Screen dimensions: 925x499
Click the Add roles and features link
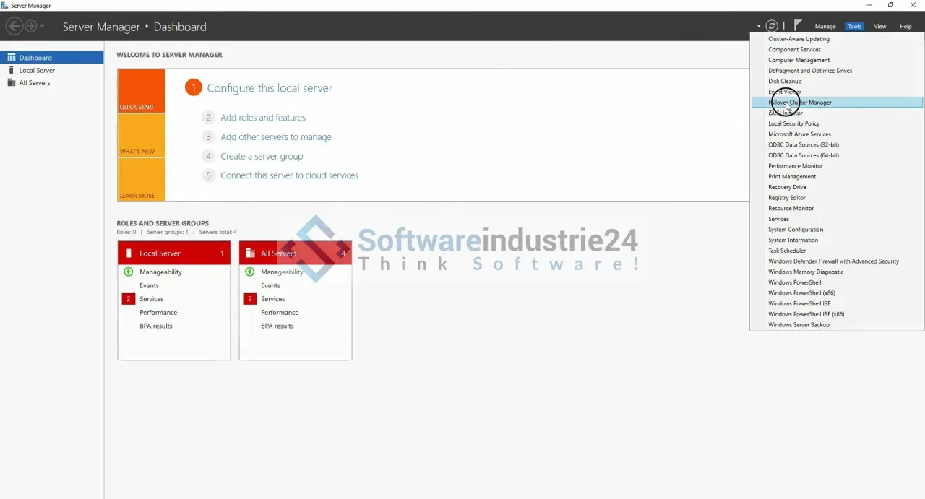(x=263, y=118)
